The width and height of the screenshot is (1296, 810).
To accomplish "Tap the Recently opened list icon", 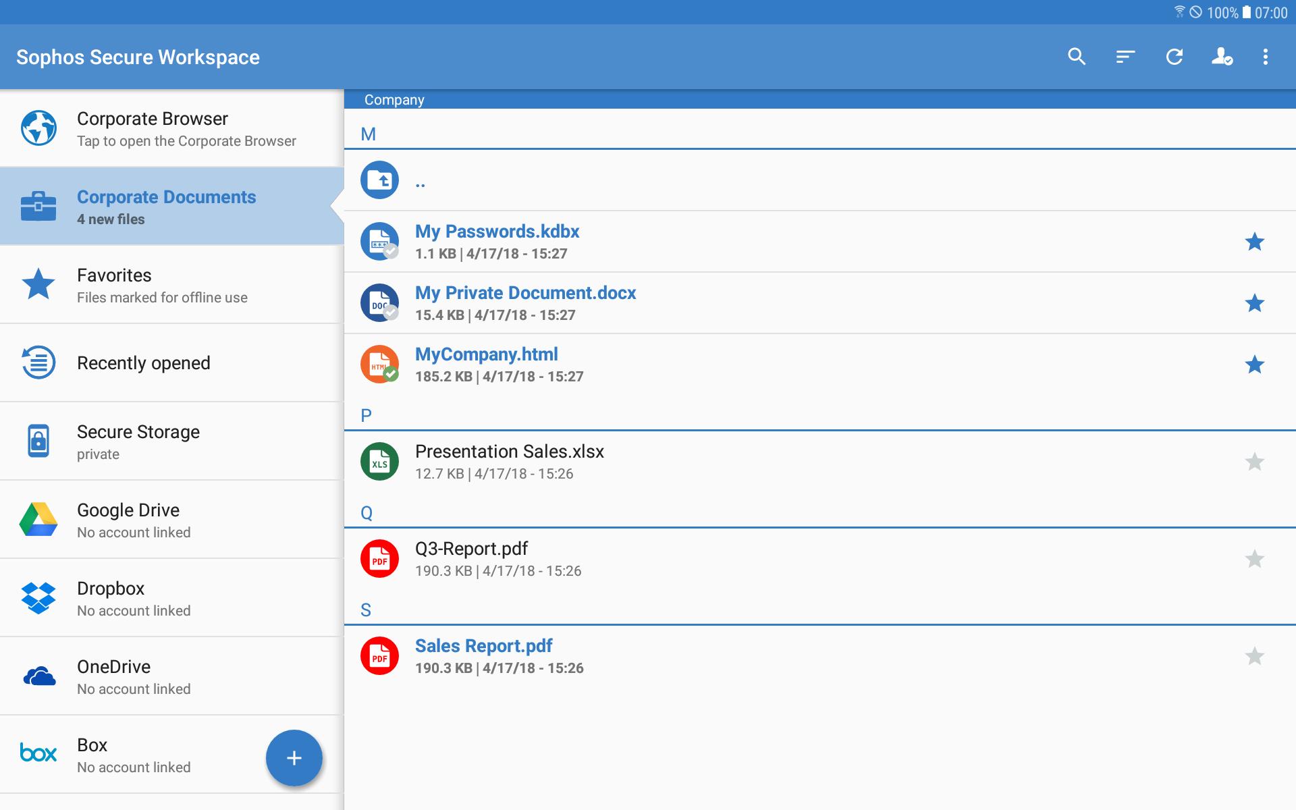I will coord(38,362).
